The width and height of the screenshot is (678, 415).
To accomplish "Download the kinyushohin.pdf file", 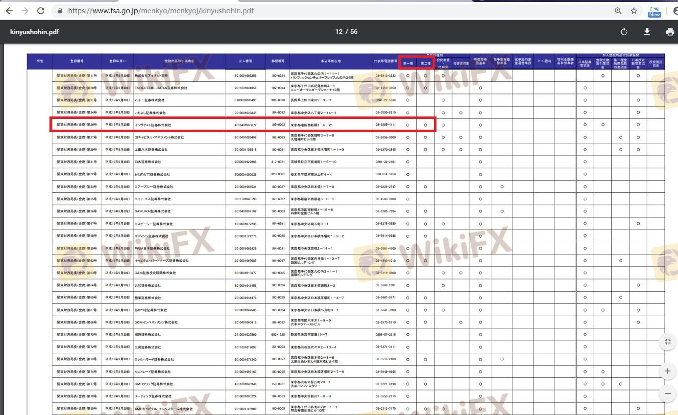I will (x=647, y=32).
